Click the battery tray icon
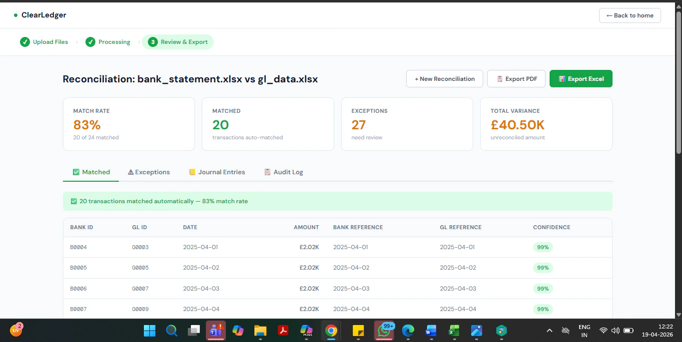682x342 pixels. click(x=629, y=331)
